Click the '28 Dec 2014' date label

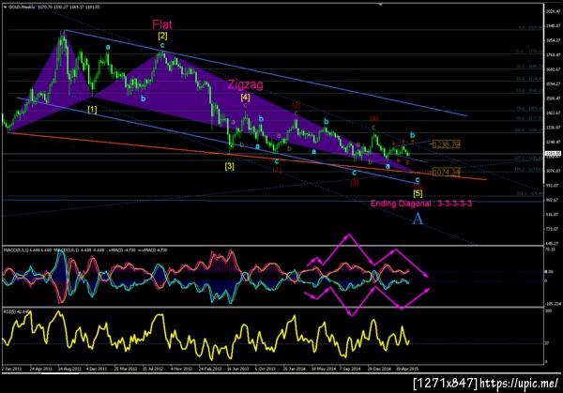379,369
